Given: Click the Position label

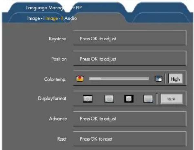Looking at the screenshot, I should click(x=59, y=59).
